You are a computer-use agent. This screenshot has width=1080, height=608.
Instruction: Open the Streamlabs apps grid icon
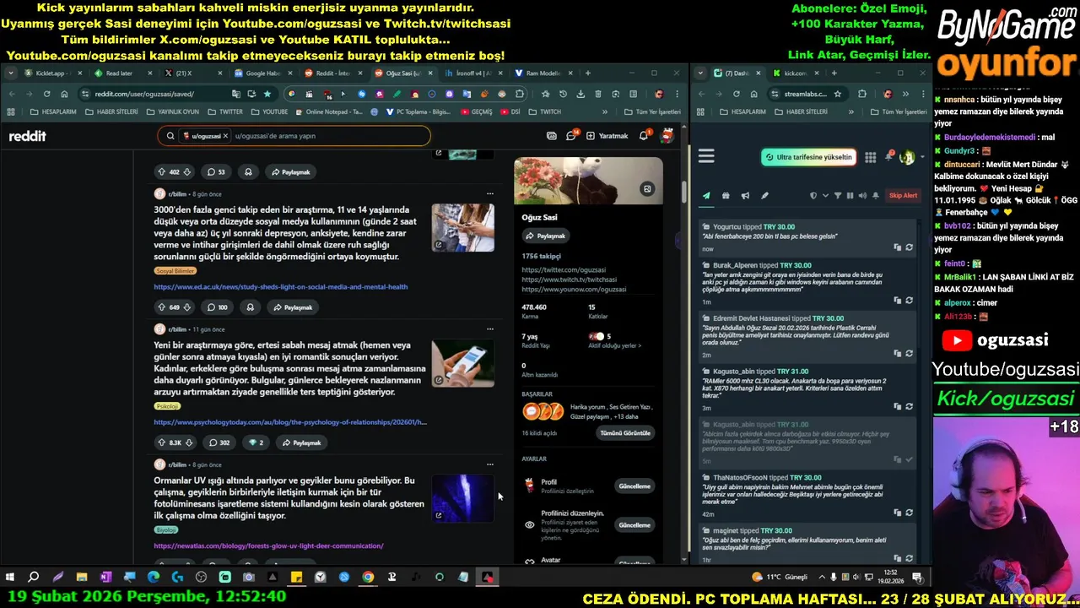[x=870, y=157]
